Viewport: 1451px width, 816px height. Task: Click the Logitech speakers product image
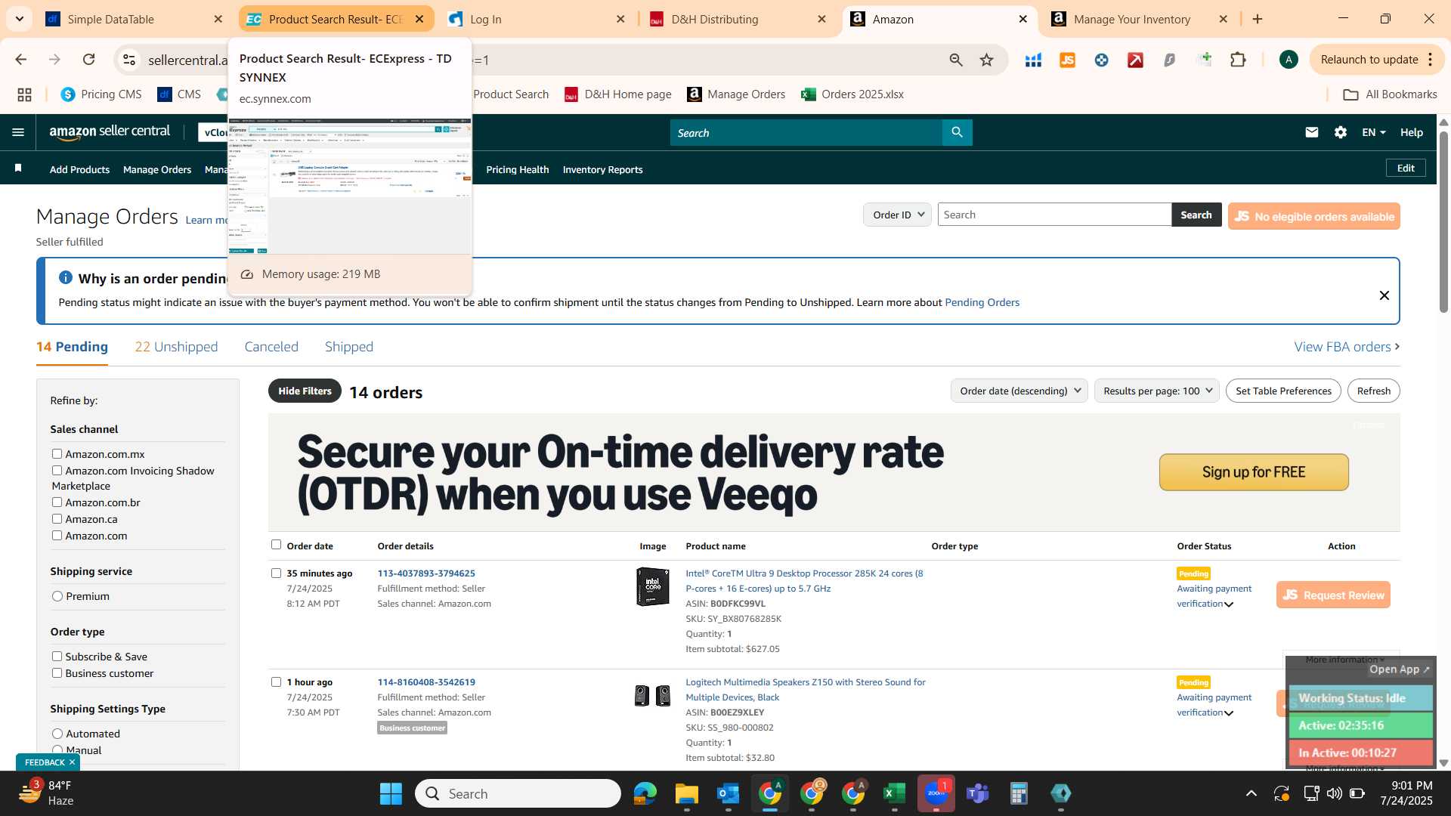tap(652, 695)
